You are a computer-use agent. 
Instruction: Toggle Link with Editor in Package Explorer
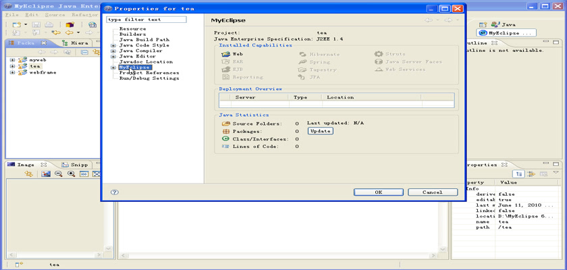pos(96,52)
